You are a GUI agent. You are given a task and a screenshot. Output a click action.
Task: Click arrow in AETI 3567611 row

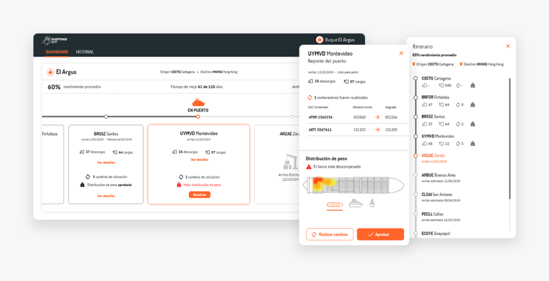click(377, 129)
